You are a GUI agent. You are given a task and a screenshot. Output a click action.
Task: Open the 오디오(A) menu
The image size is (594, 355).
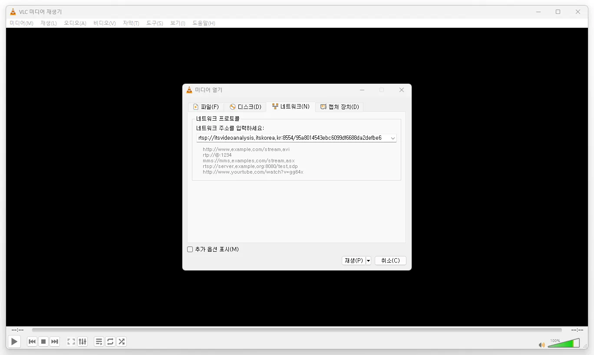pyautogui.click(x=75, y=23)
